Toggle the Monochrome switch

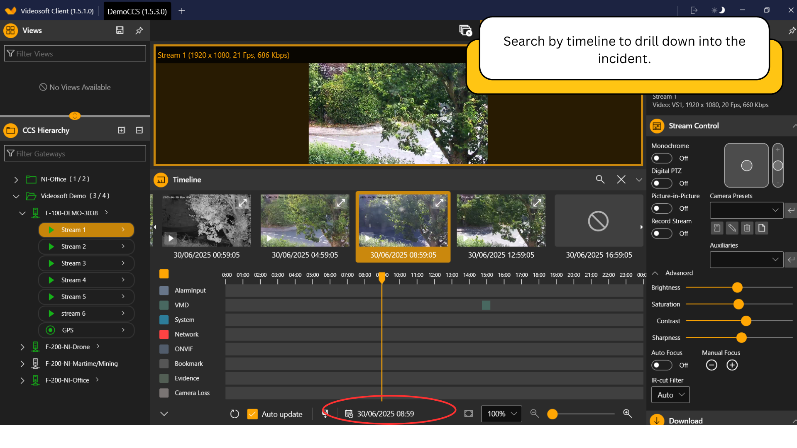click(x=661, y=158)
